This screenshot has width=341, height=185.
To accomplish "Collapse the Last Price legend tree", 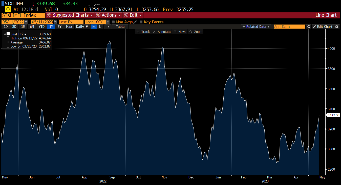I will (5, 34).
